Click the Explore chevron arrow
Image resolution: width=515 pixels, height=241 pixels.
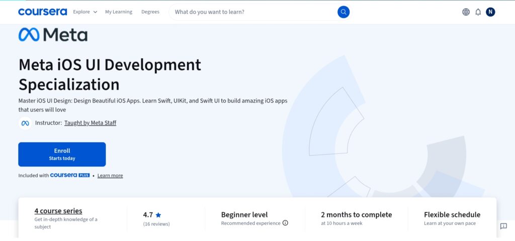95,12
